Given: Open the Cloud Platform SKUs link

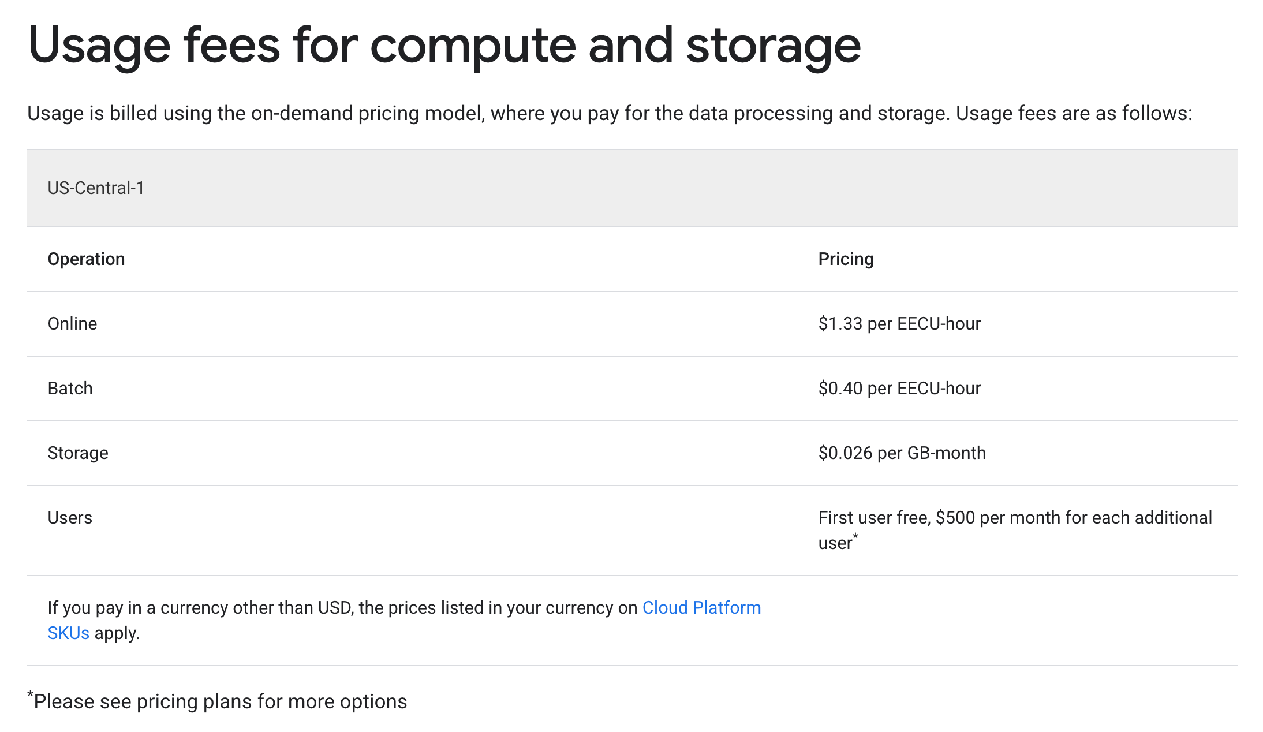Looking at the screenshot, I should pyautogui.click(x=701, y=608).
